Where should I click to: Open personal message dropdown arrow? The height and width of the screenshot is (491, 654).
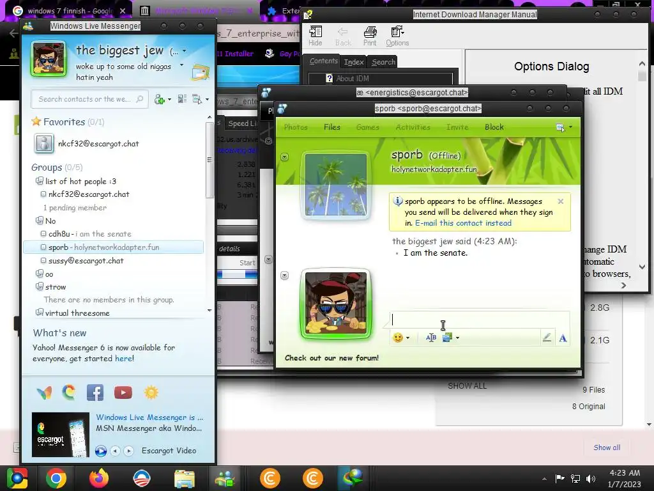[181, 65]
